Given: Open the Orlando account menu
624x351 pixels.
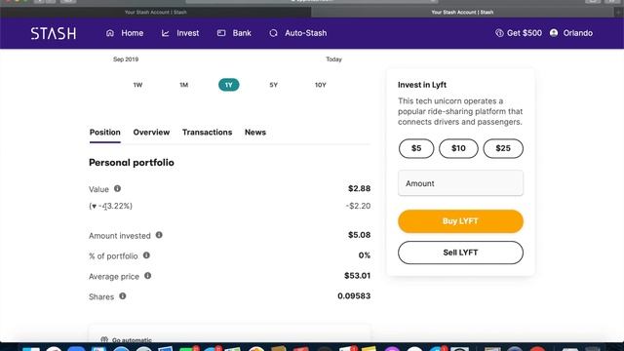Looking at the screenshot, I should (571, 33).
